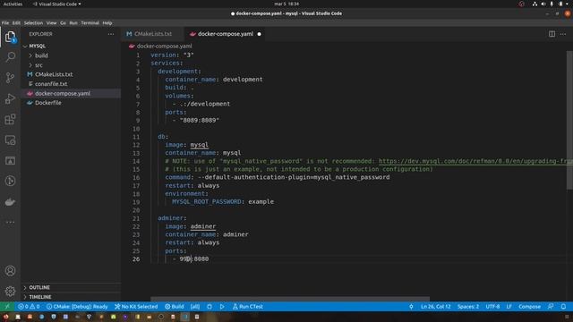The height and width of the screenshot is (322, 573).
Task: Collapse the MYSQL workspace root
Action: (37, 46)
